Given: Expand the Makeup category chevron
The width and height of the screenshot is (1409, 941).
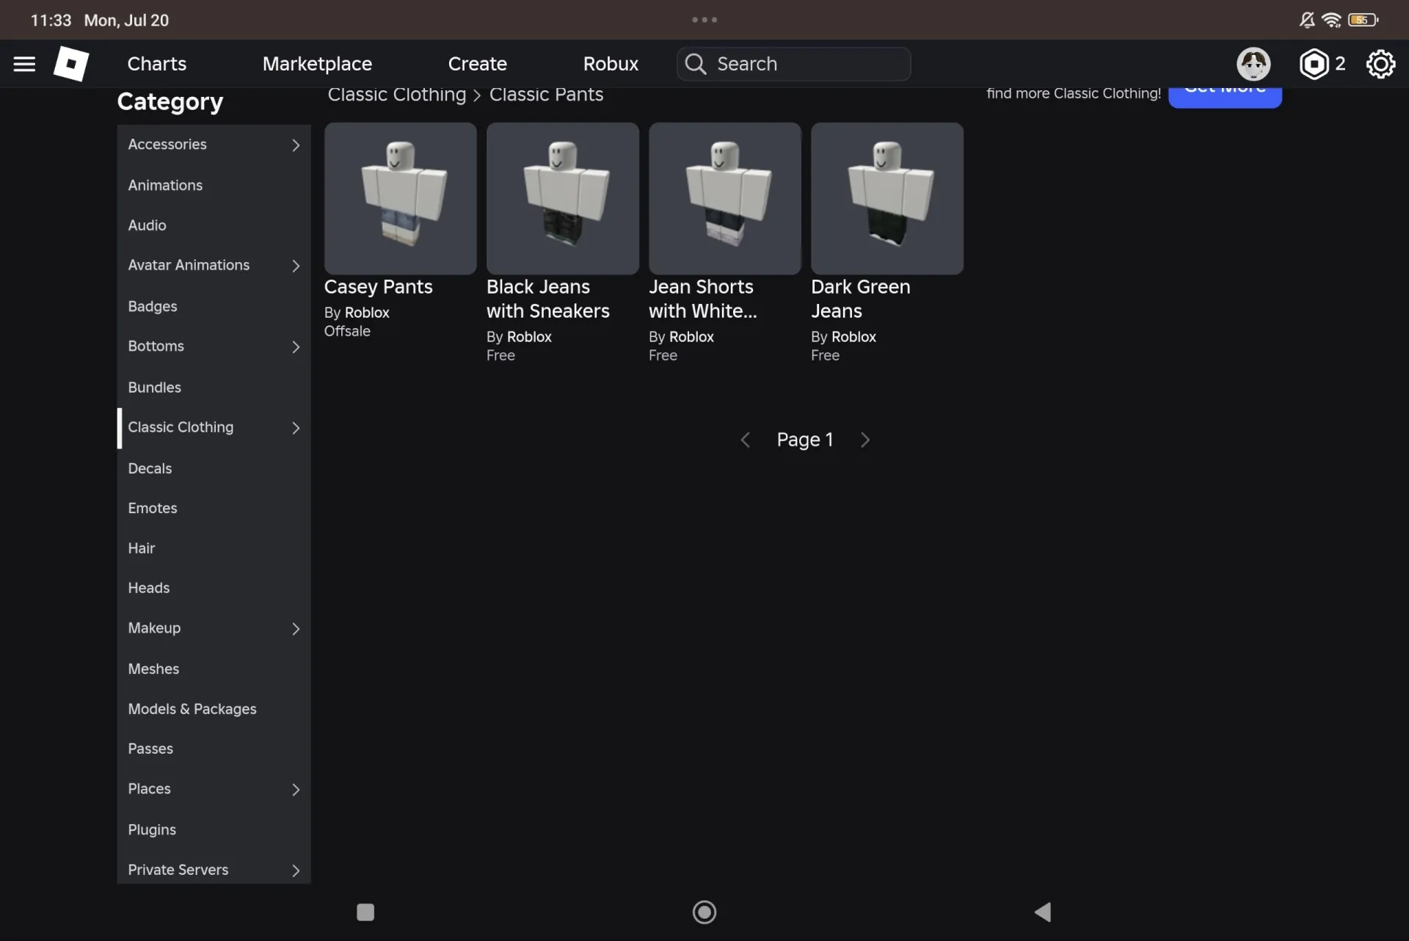Looking at the screenshot, I should [296, 629].
